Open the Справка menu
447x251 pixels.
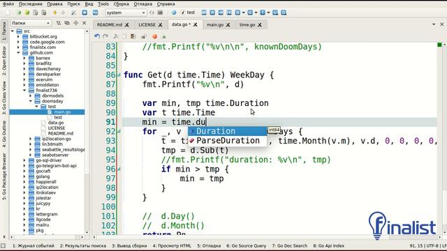point(166,4)
